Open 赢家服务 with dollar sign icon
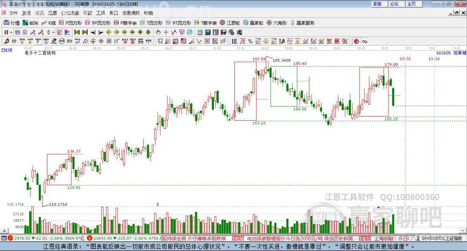 click(x=302, y=23)
